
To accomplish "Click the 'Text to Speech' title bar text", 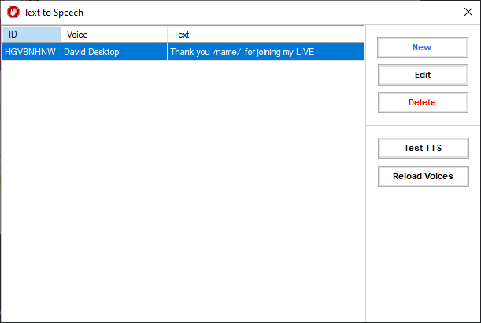I will [x=54, y=13].
